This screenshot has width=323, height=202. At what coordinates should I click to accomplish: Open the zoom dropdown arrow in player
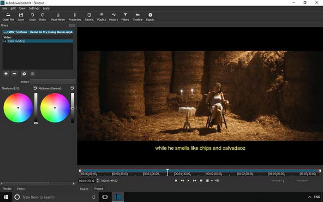click(211, 181)
